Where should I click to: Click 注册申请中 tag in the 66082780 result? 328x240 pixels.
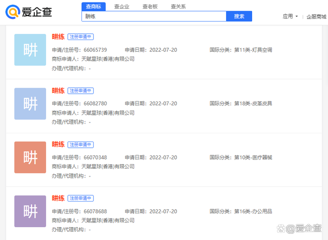pos(80,91)
